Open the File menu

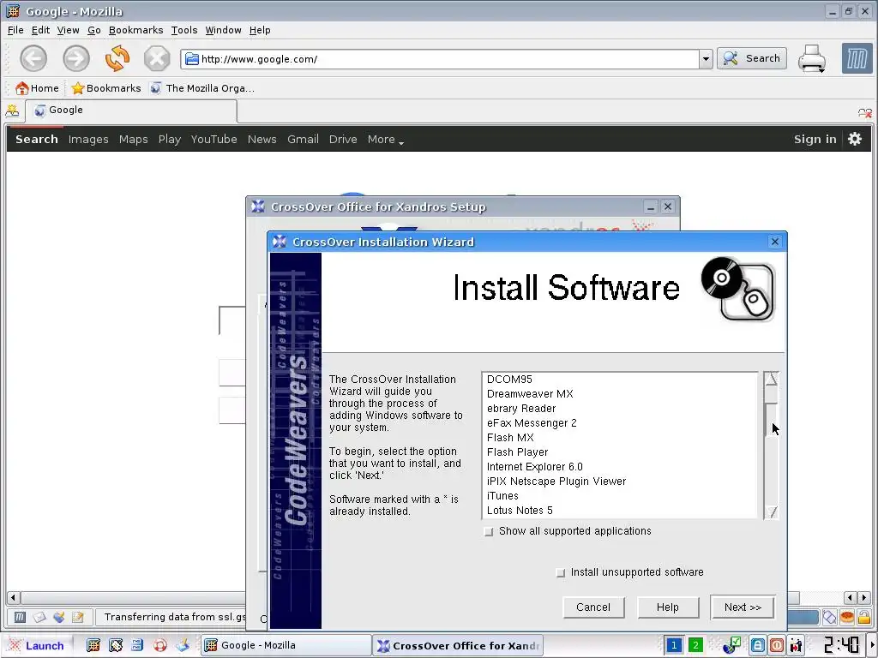(x=15, y=30)
